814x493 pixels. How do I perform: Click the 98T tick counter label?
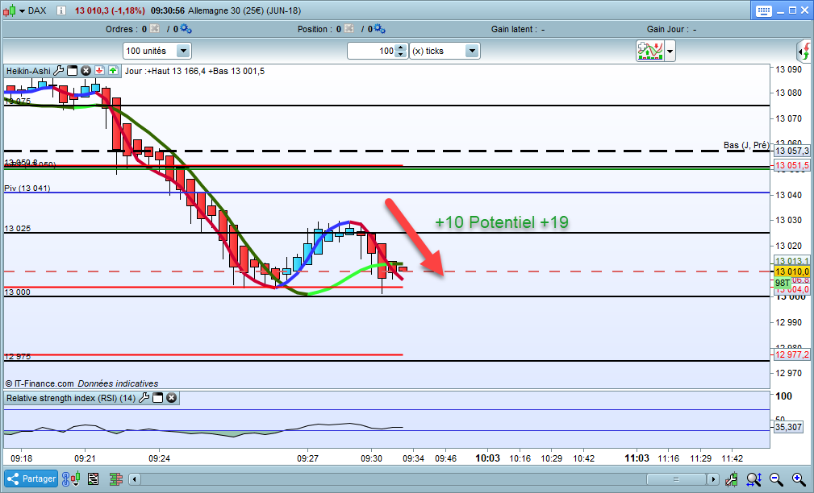tap(783, 283)
